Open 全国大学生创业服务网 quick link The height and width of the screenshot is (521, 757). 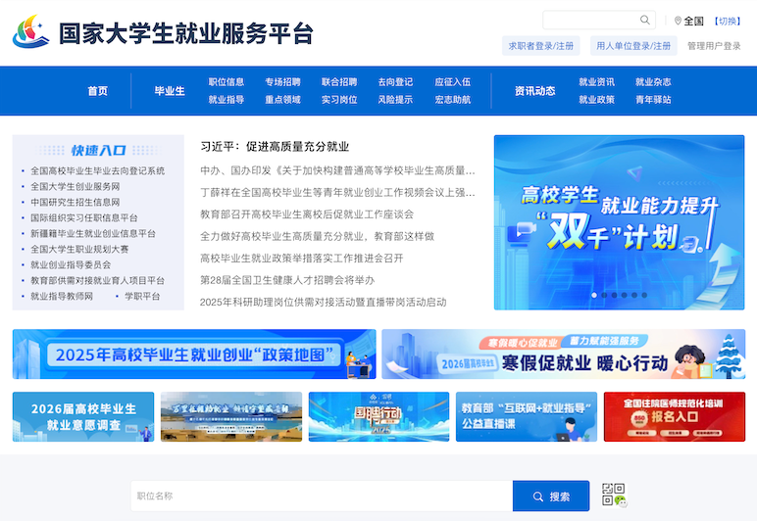[x=75, y=186]
